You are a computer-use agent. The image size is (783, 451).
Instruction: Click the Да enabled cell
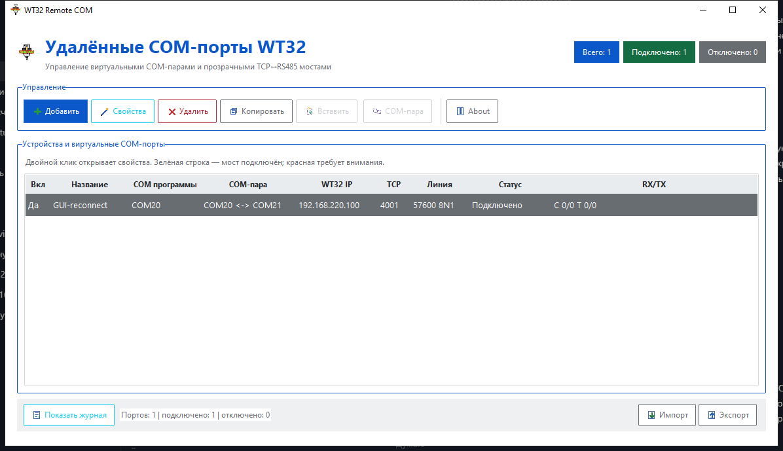tap(33, 206)
